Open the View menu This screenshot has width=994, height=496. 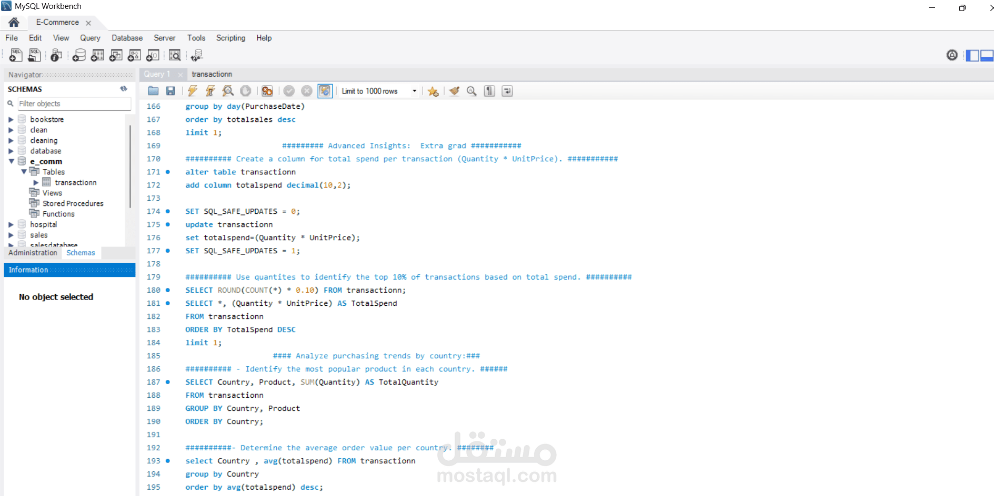click(x=61, y=38)
